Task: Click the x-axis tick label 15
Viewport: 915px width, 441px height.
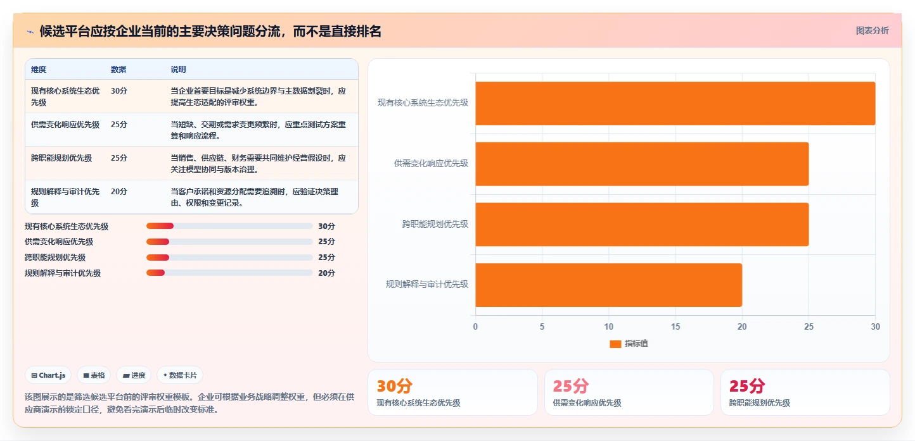Action: pos(675,326)
